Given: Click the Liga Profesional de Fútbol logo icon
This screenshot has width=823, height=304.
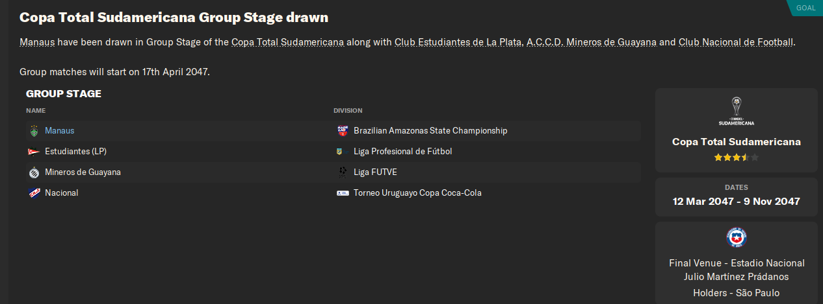Looking at the screenshot, I should pos(339,152).
